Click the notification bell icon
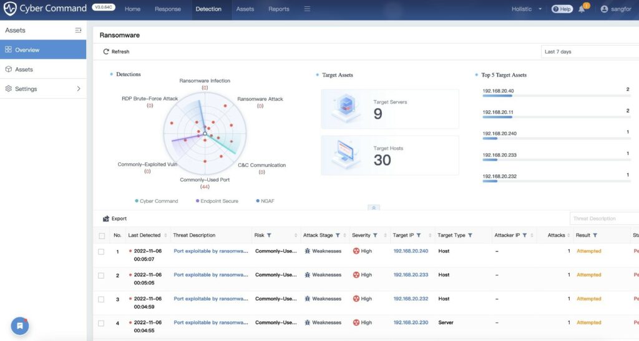Viewport: 639px width, 341px height. point(582,9)
